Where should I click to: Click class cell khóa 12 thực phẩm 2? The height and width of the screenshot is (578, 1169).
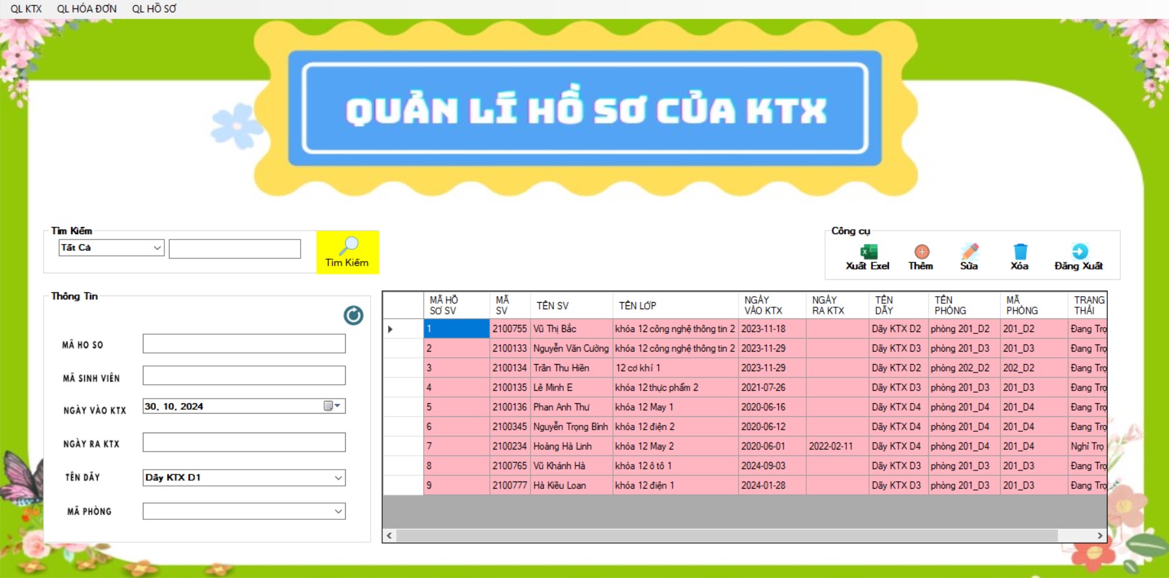(x=675, y=388)
